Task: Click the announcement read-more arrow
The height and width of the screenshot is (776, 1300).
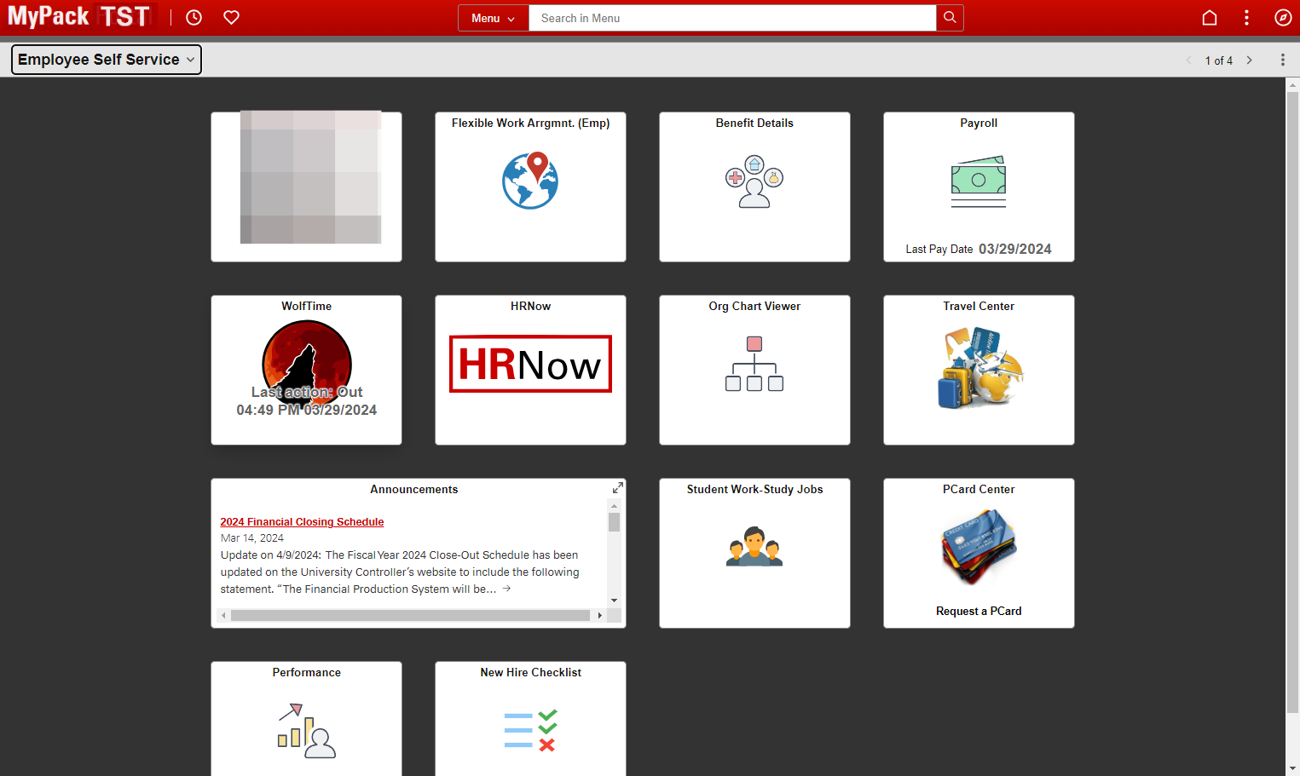Action: coord(506,589)
